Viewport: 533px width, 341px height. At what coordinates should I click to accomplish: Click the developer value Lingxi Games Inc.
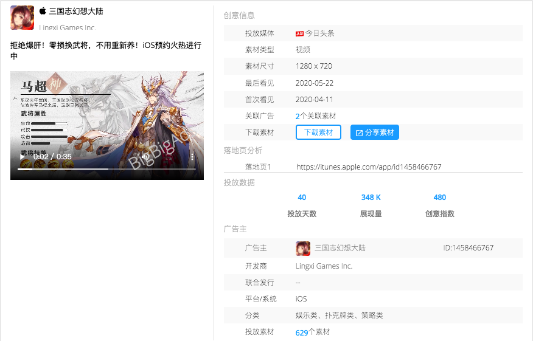(324, 266)
